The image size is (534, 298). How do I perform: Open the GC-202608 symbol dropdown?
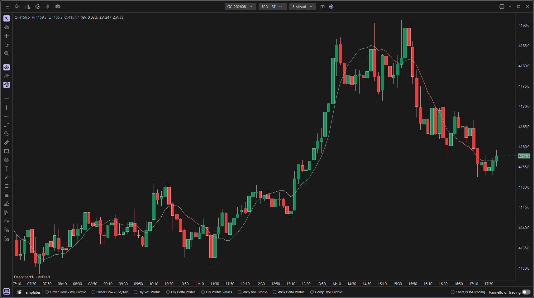point(240,7)
